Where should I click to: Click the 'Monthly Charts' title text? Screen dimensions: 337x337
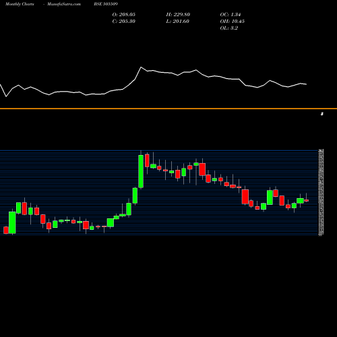20,4
